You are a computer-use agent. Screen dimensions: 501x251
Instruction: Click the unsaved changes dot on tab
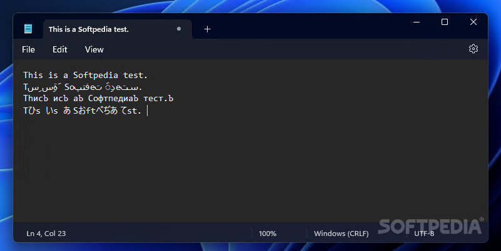[179, 29]
